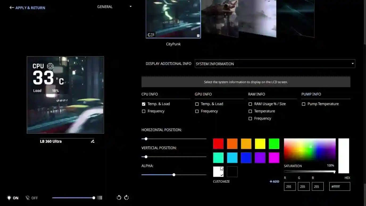Click the CPU chip icon in the preview

tap(50, 66)
